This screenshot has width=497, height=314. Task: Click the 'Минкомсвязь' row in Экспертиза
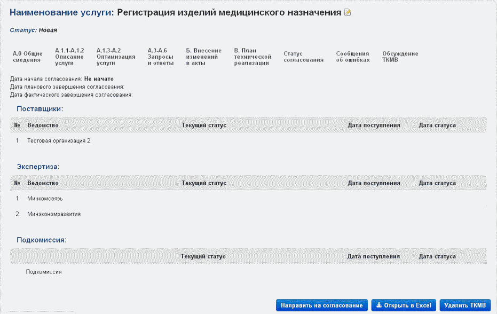click(45, 199)
